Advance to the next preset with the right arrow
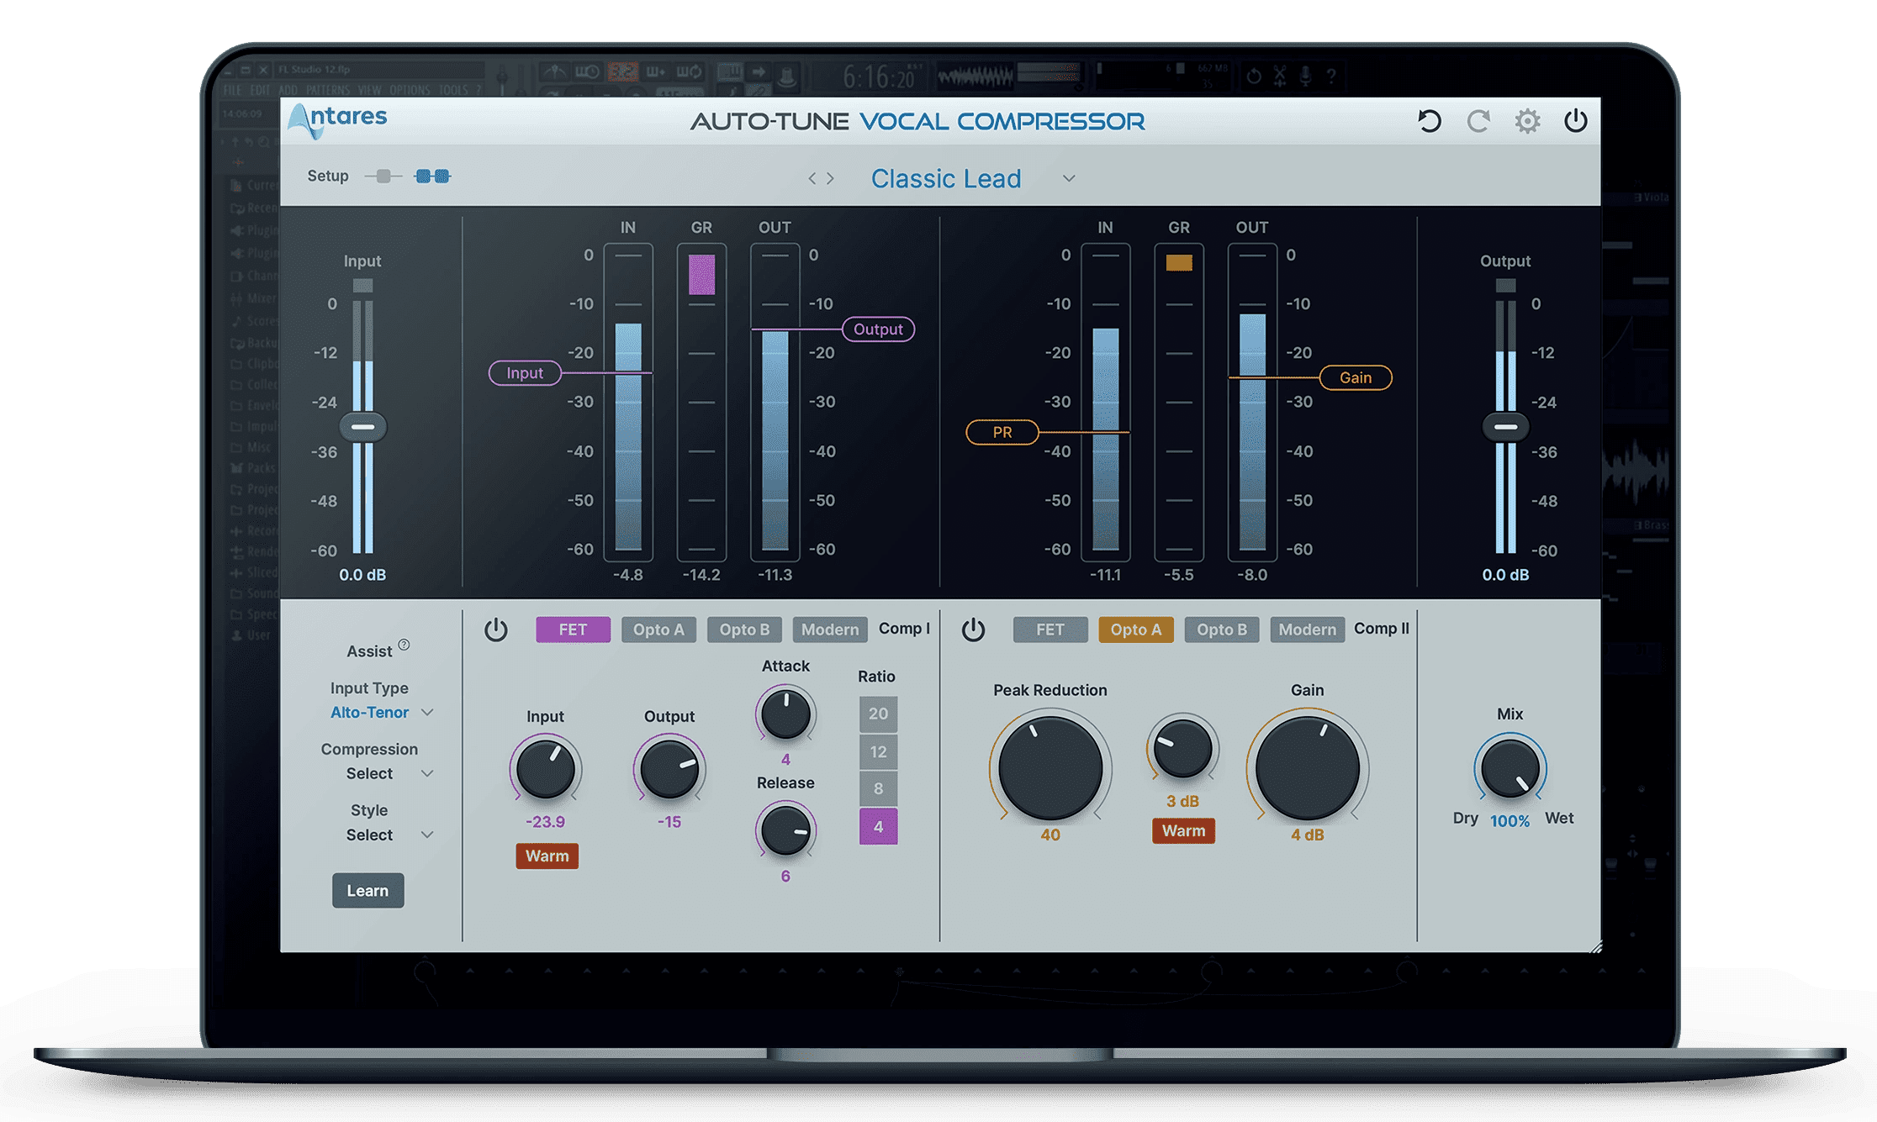 coord(832,178)
